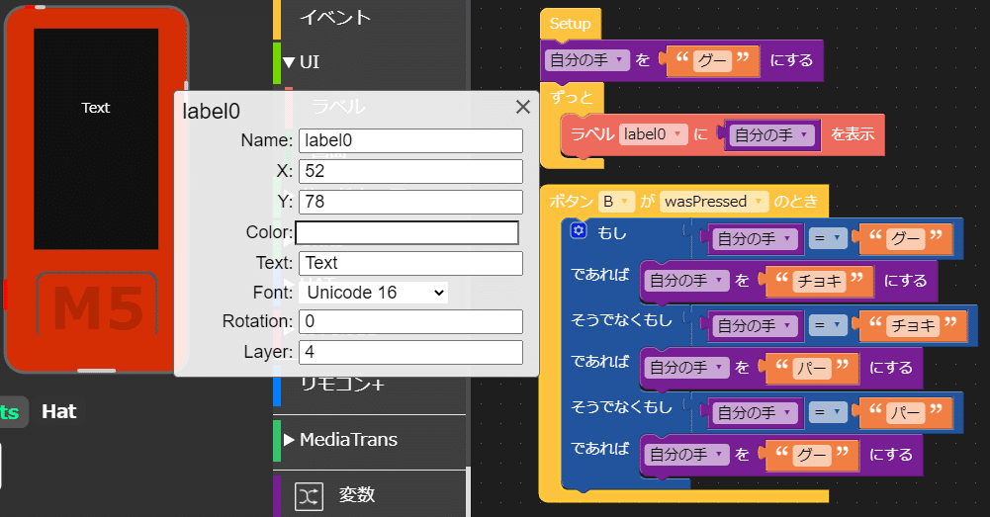The width and height of the screenshot is (990, 517).
Task: Select the イベント category
Action: click(x=335, y=17)
